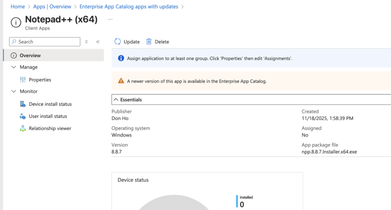Collapse the Manage section

pos(13,67)
